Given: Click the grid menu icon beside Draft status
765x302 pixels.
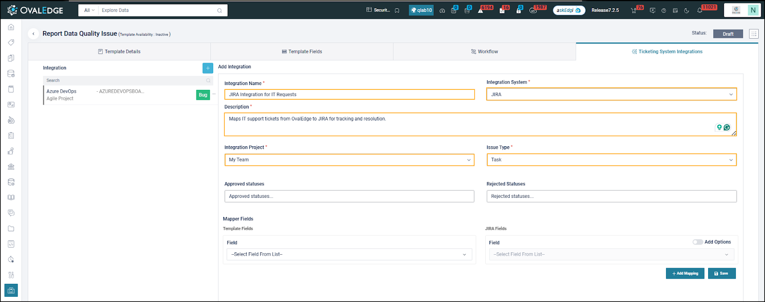Looking at the screenshot, I should click(754, 34).
